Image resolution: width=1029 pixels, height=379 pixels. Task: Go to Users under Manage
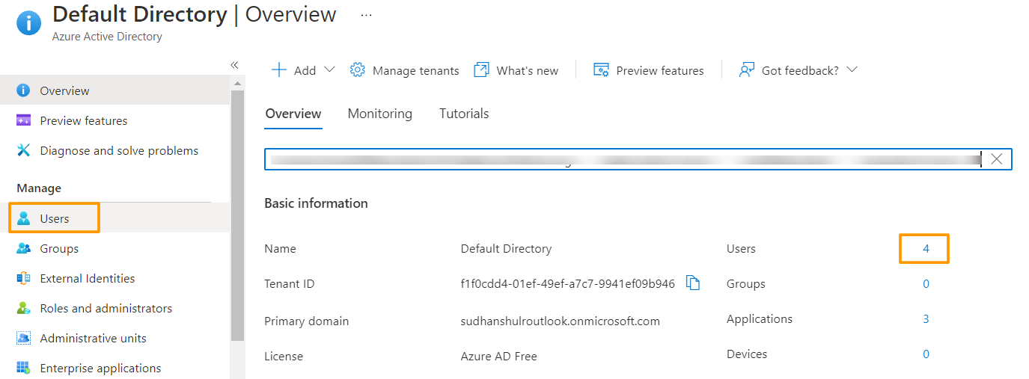coord(115,218)
